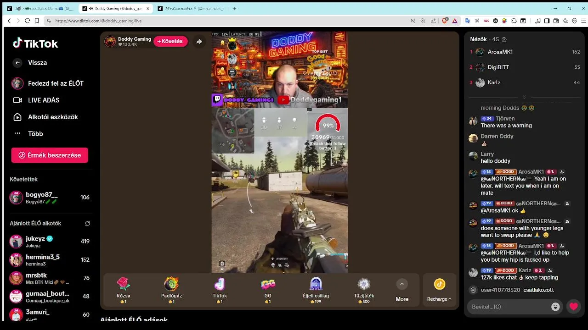
Task: Click the Nézők info icon
Action: [x=504, y=40]
